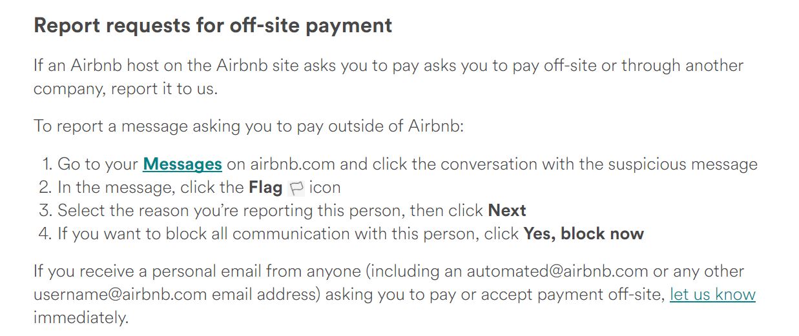This screenshot has height=336, width=799.
Task: Click the bold "Yes, block now" text
Action: (x=583, y=233)
